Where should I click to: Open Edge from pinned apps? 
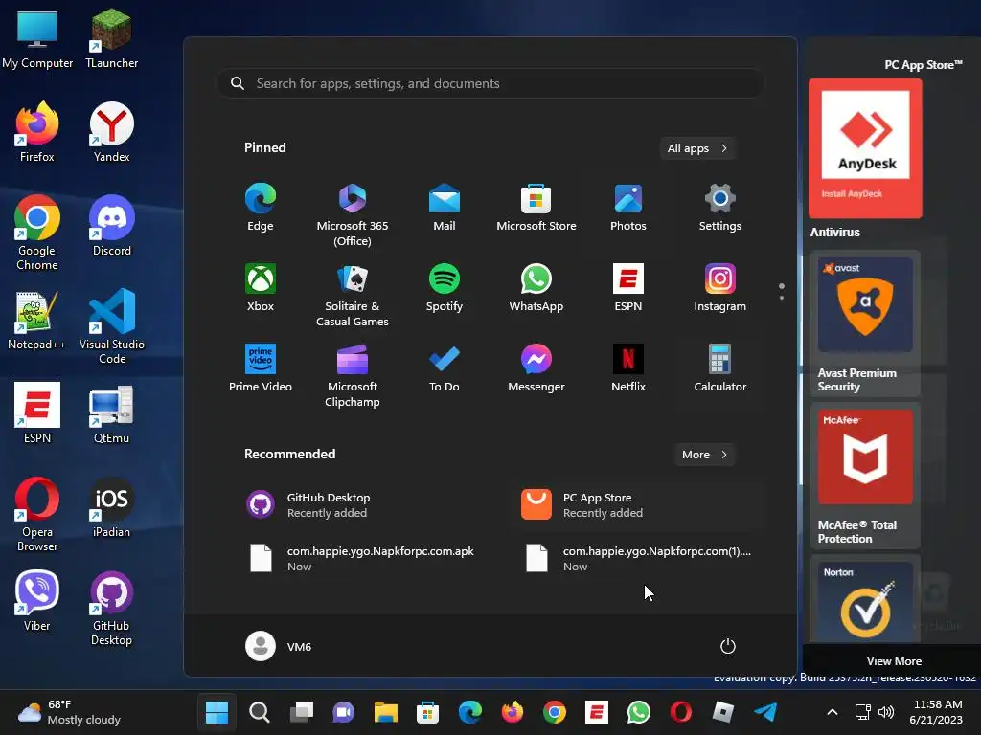pyautogui.click(x=261, y=208)
